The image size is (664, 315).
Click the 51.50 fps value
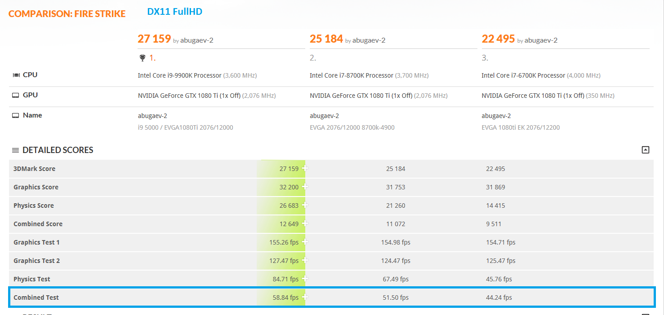point(396,297)
